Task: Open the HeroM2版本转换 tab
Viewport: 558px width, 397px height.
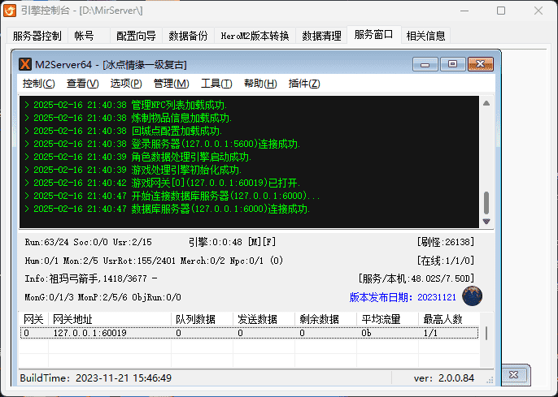Action: [x=255, y=36]
